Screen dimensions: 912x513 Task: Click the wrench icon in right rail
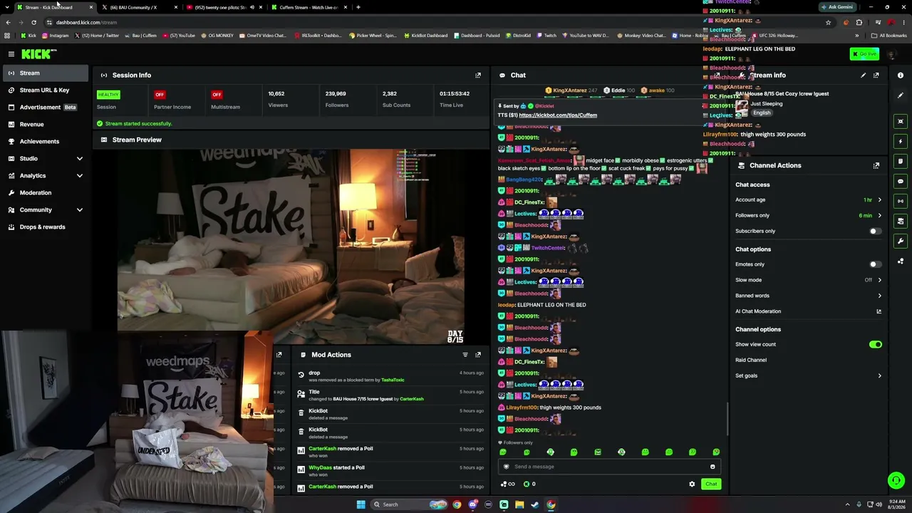pos(901,241)
